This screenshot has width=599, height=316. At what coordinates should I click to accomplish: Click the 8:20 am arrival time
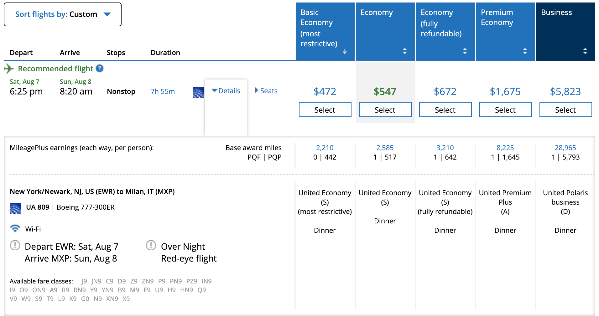tap(76, 92)
